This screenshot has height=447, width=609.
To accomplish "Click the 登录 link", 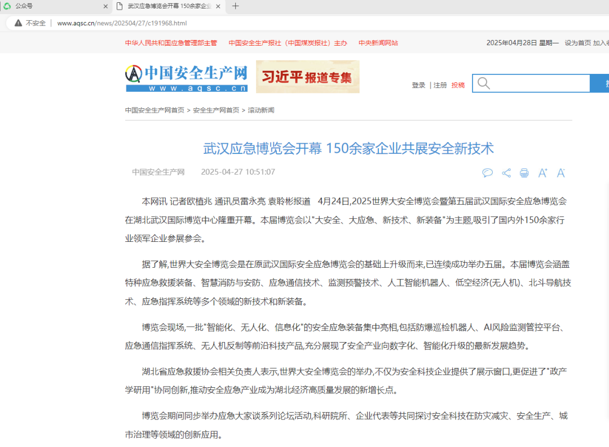I will [418, 84].
